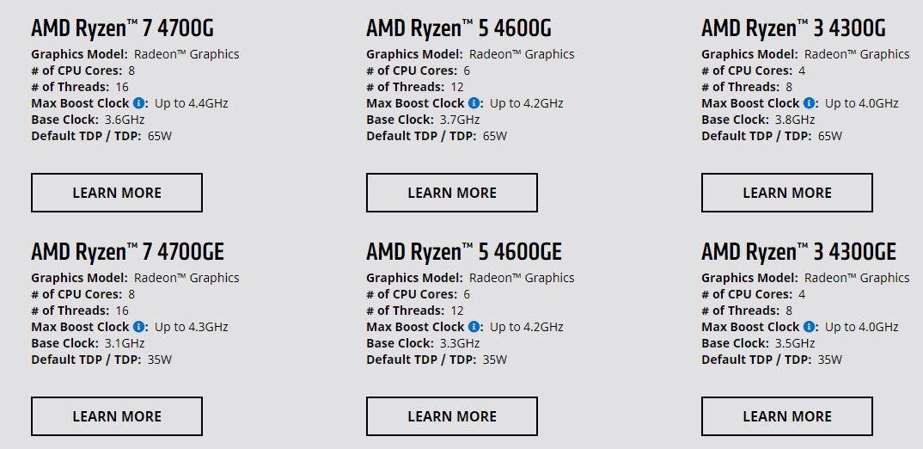Select the AMD Ryzen 5 4600G heading
Screen dimensions: 923x449
coord(458,28)
